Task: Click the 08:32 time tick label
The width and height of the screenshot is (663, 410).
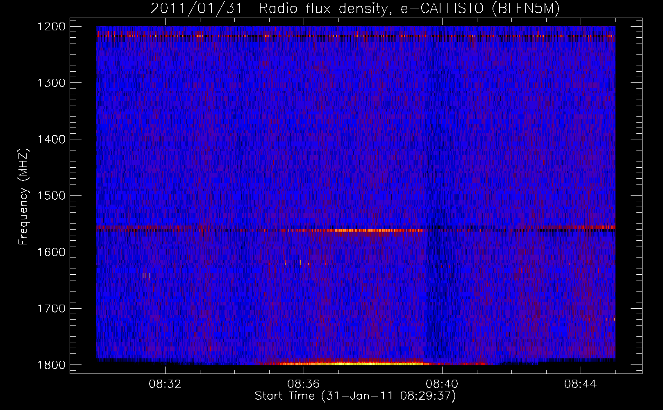Action: click(x=165, y=384)
